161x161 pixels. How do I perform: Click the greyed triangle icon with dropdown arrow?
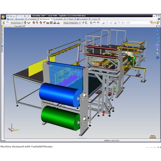[x=128, y=23]
